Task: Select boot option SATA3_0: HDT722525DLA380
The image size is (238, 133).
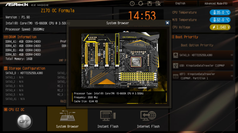Action: (203, 55)
